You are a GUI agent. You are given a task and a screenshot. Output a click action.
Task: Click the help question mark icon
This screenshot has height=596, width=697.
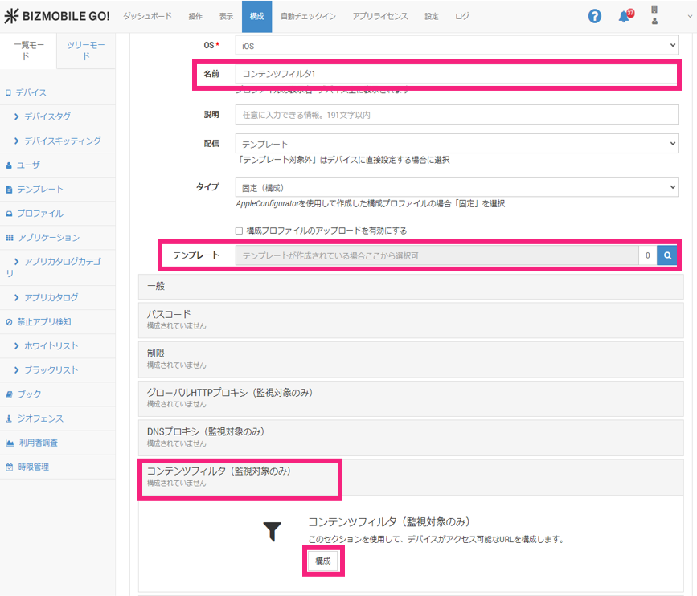(595, 16)
